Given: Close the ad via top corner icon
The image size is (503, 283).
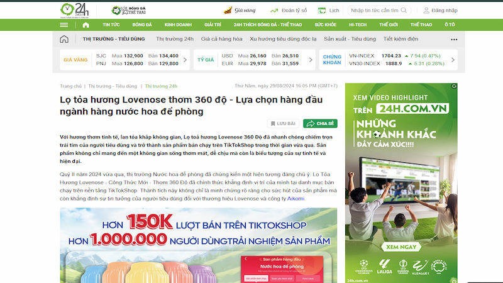Looking at the screenshot, I should (x=454, y=86).
